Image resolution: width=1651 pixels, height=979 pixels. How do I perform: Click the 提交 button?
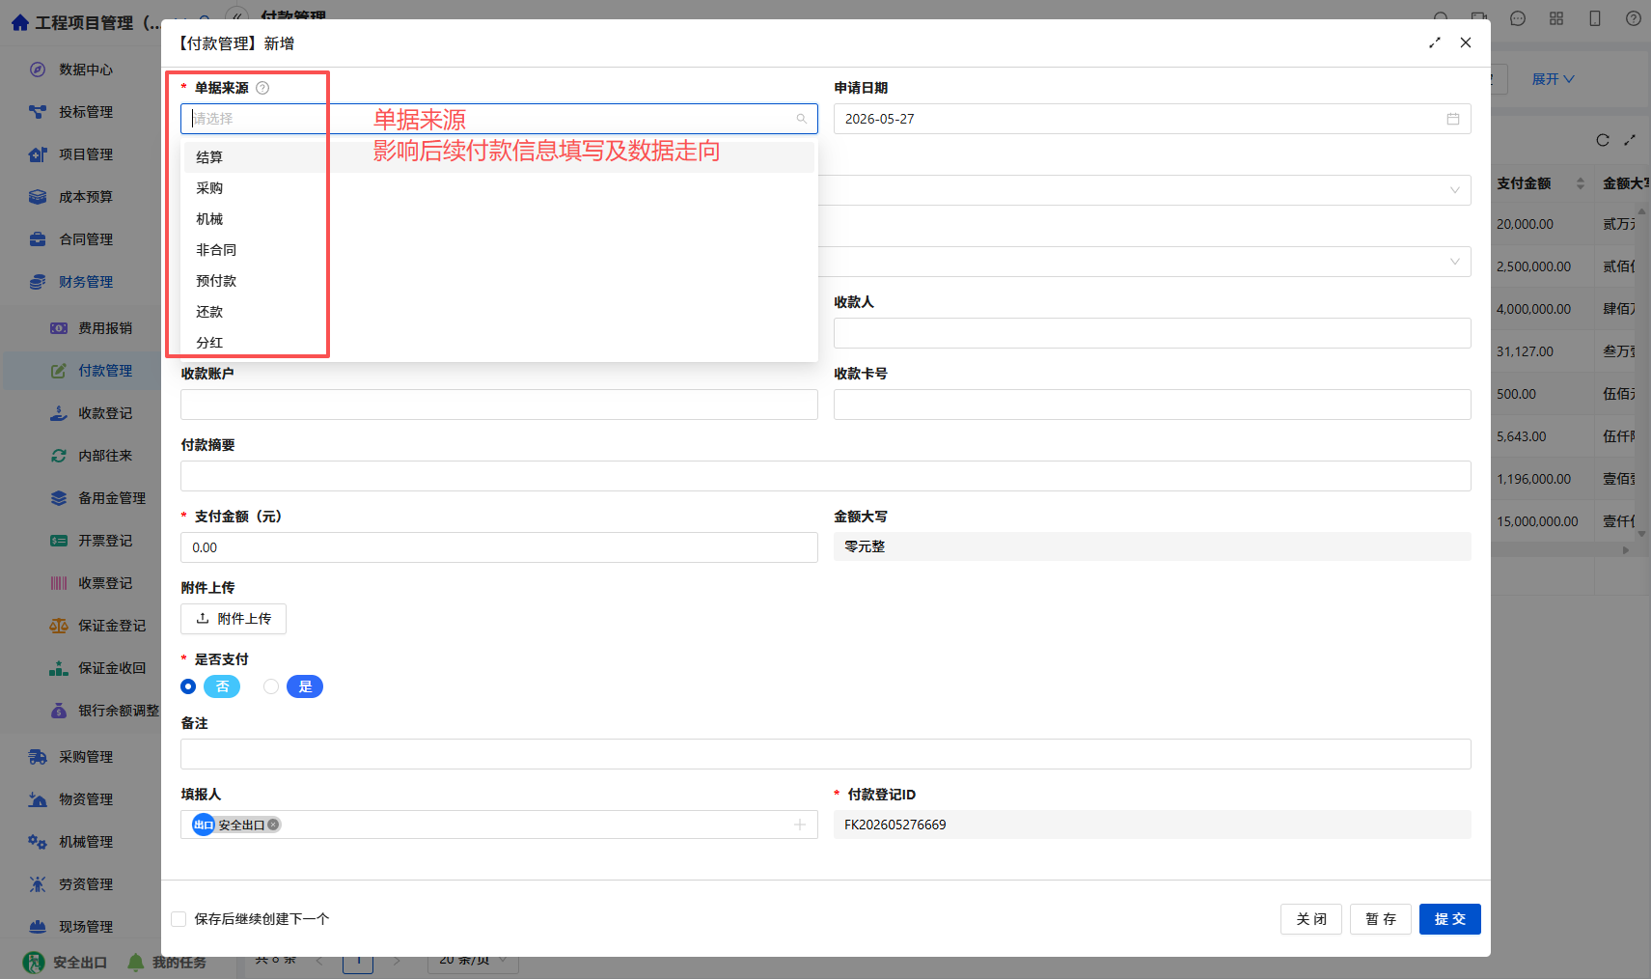tap(1449, 919)
